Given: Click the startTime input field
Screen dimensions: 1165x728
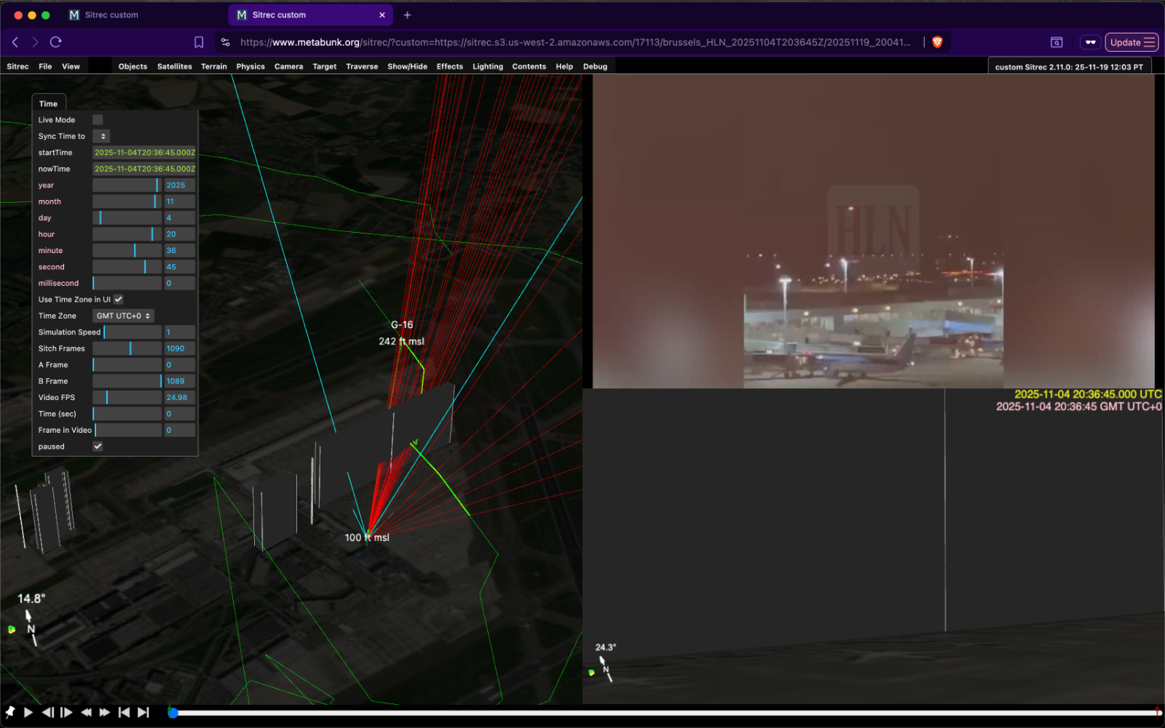Looking at the screenshot, I should [143, 152].
